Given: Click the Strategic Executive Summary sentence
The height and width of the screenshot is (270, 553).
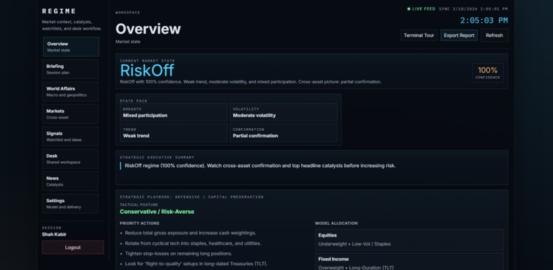Looking at the screenshot, I should (x=260, y=166).
